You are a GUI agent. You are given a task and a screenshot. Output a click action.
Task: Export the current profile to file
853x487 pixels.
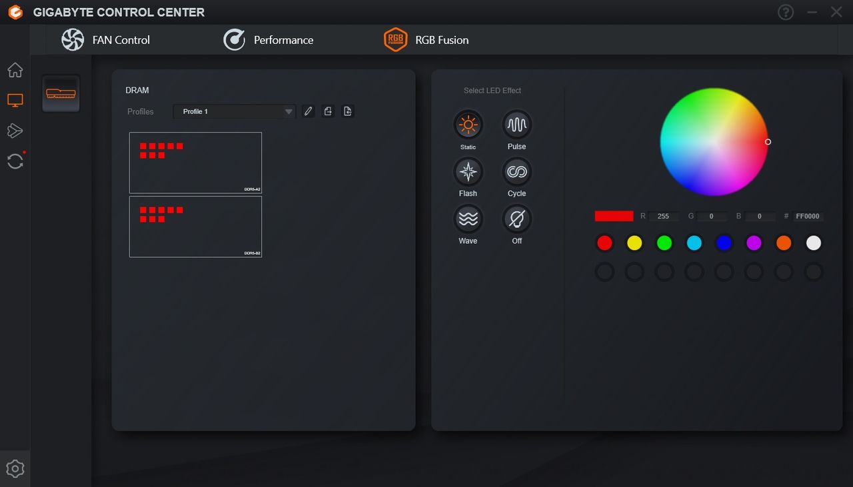point(328,111)
